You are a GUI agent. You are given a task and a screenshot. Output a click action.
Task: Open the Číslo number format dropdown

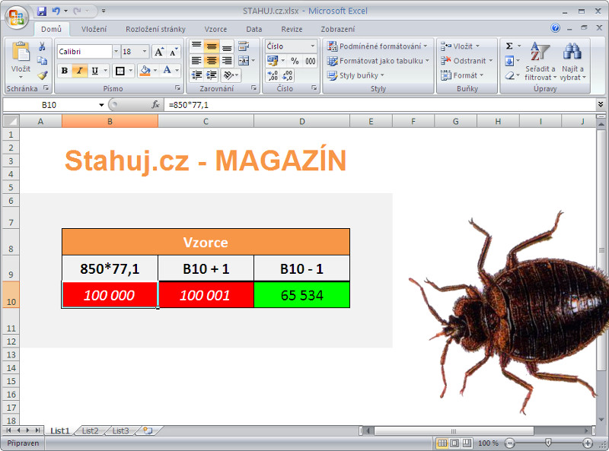pyautogui.click(x=312, y=46)
